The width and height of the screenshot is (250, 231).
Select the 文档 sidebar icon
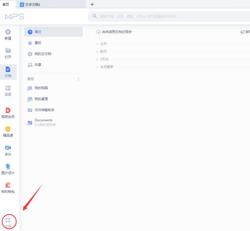(8, 69)
